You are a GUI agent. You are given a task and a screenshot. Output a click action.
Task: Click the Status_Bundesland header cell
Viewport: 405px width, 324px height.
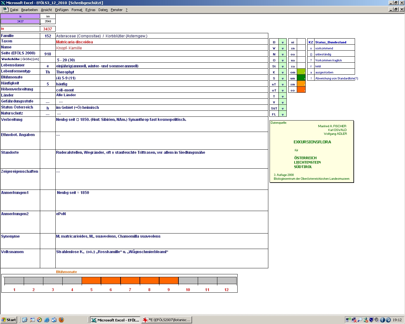(x=334, y=42)
